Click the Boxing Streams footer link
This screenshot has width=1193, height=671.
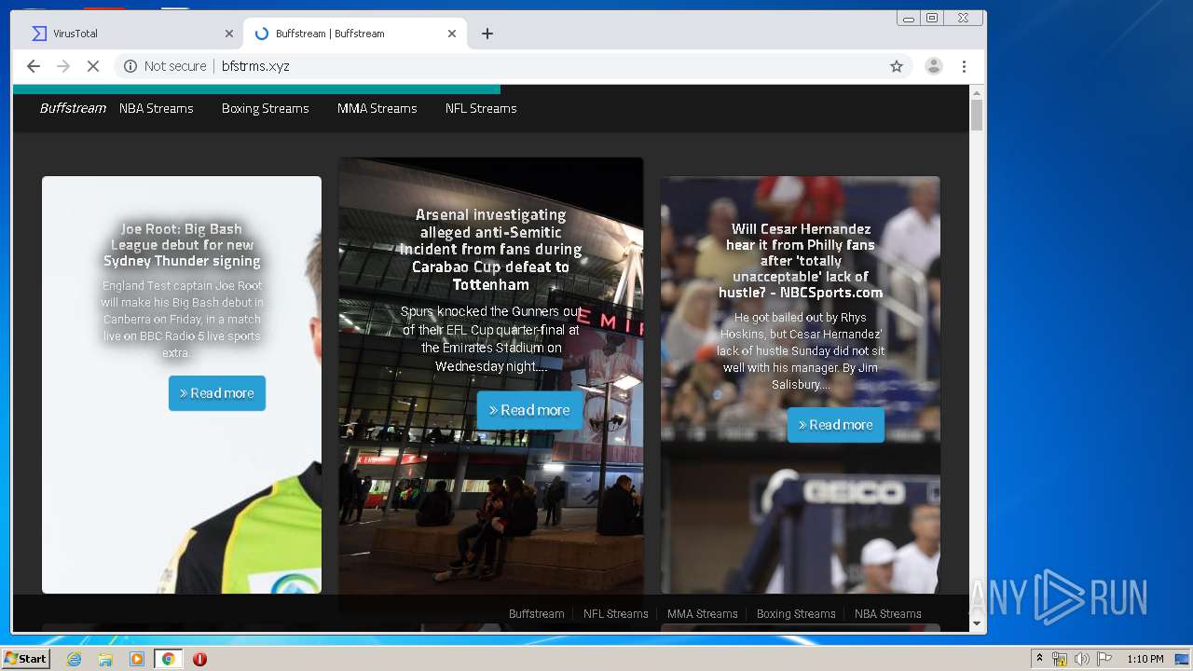(796, 614)
